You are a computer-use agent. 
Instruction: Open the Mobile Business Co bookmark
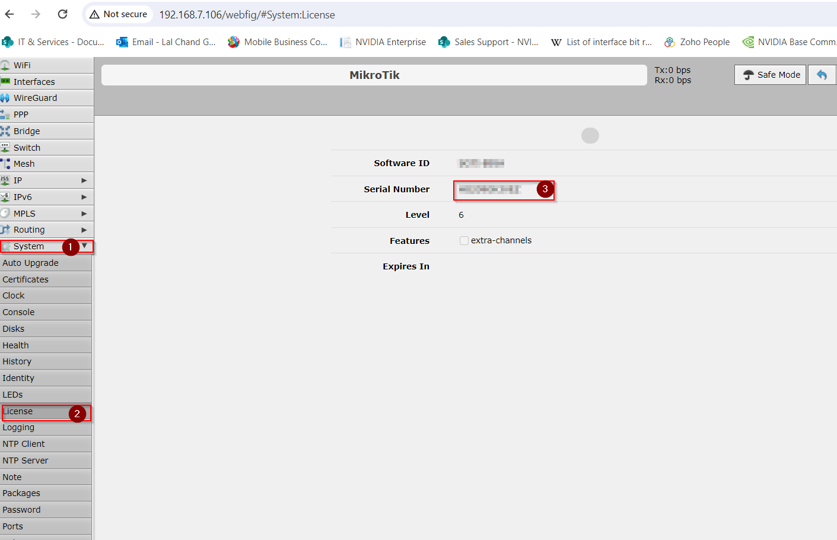click(x=278, y=42)
